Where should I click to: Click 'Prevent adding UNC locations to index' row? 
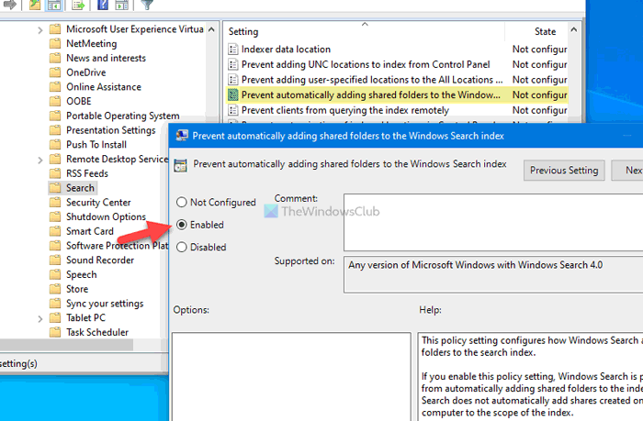pos(366,64)
